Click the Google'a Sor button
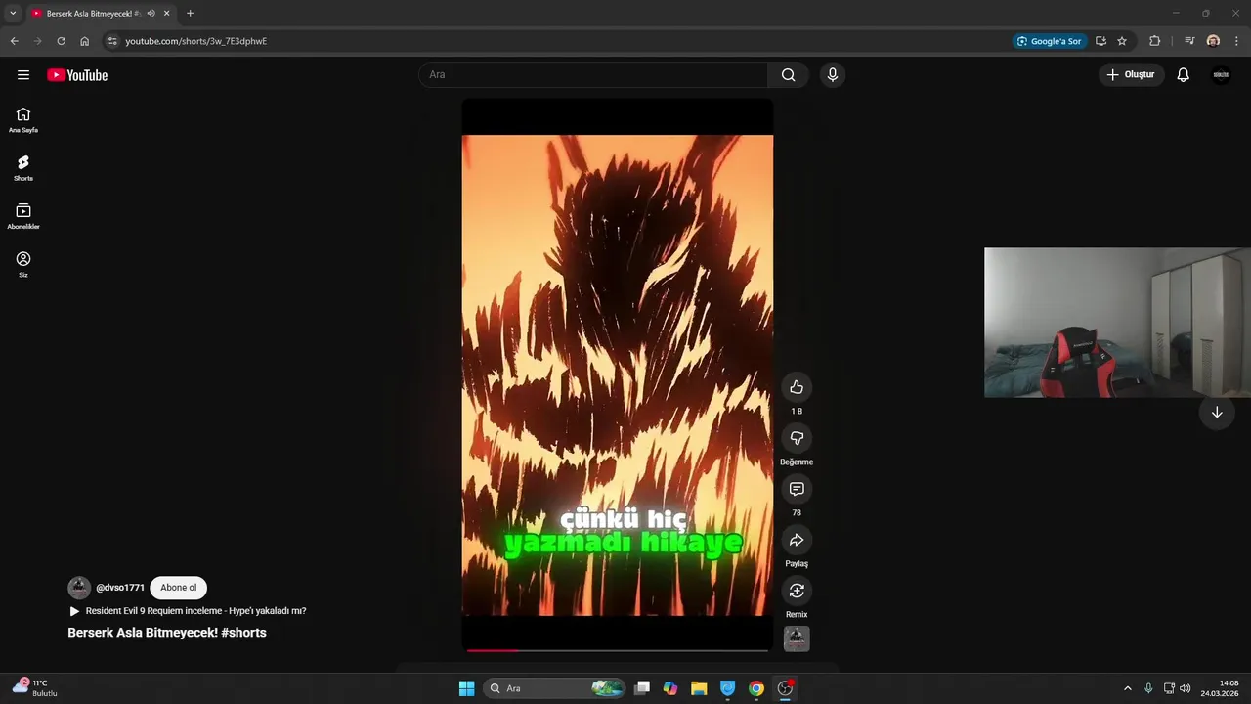 1050,41
